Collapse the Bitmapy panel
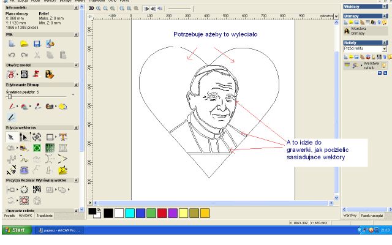Viewport: 392px width, 245px height. click(x=385, y=16)
